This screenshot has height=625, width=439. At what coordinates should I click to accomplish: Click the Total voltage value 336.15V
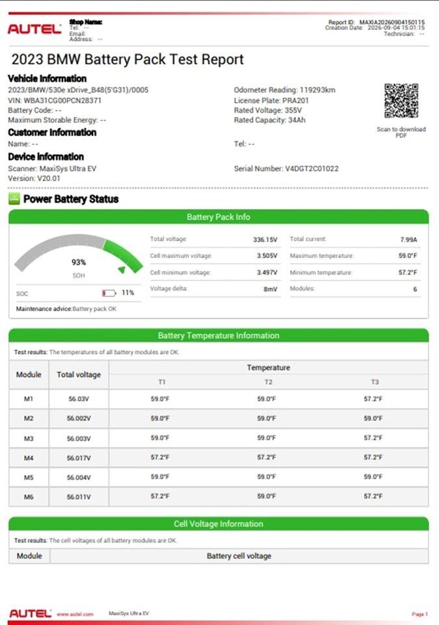coord(265,240)
